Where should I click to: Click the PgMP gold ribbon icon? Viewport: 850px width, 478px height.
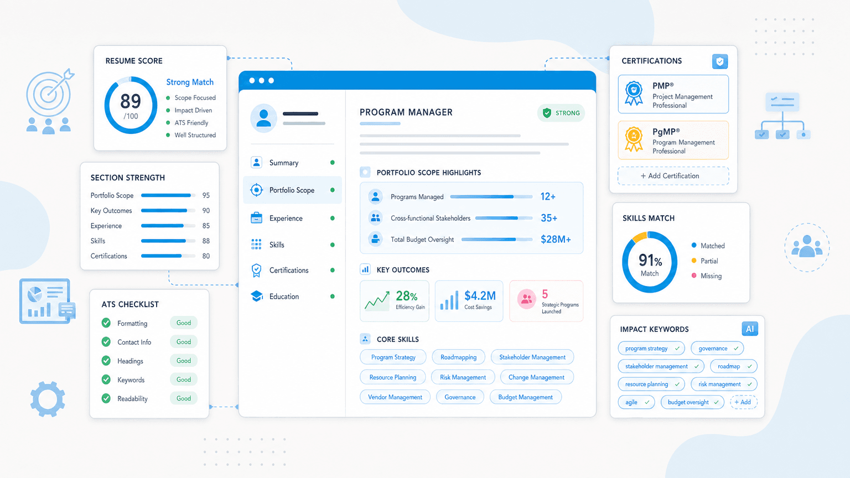[x=634, y=139]
